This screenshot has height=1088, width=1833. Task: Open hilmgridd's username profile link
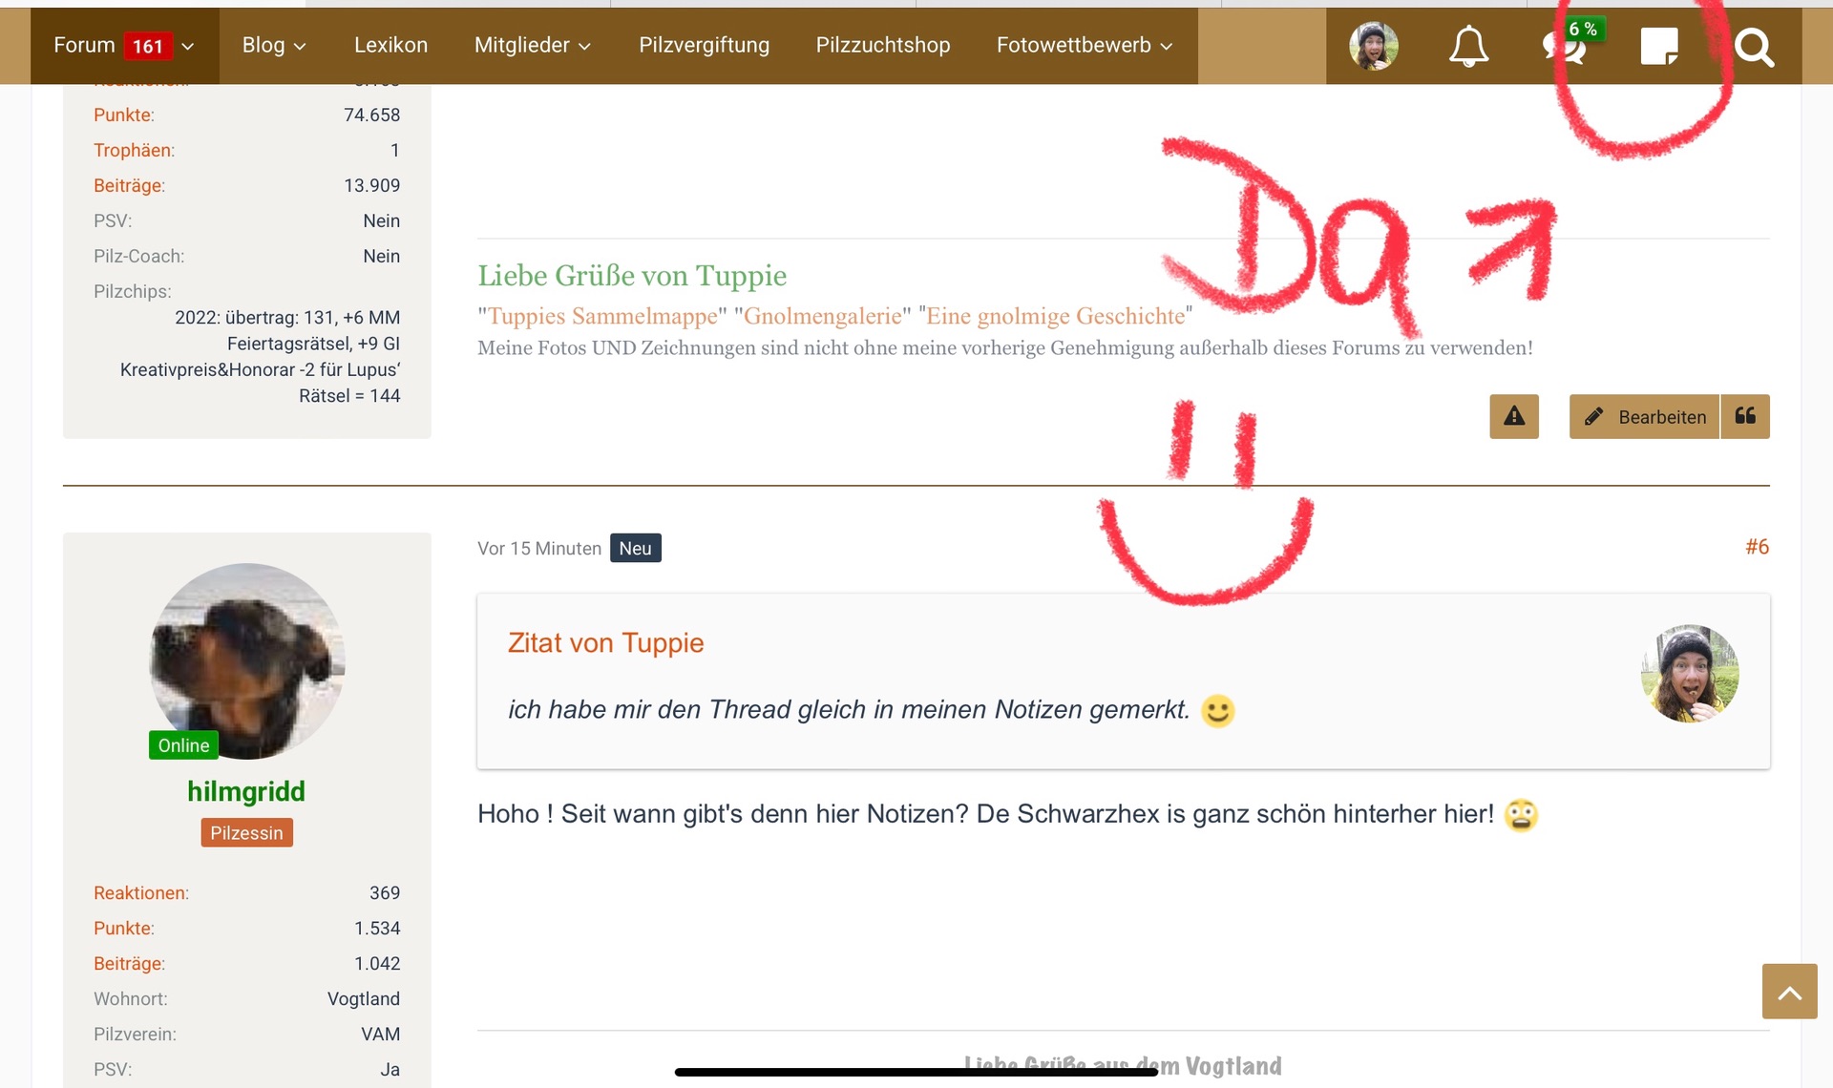246,791
